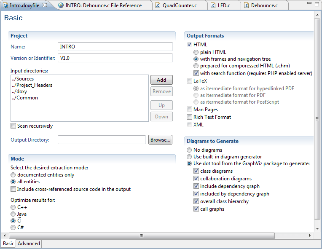Screen dimensions: 322x249
Task: Enable LaTeX output format
Action: (x=189, y=81)
